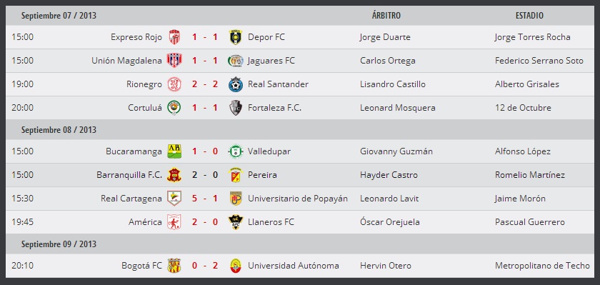Click the Rionegro 2 - 2 score
600x285 pixels.
coord(205,84)
